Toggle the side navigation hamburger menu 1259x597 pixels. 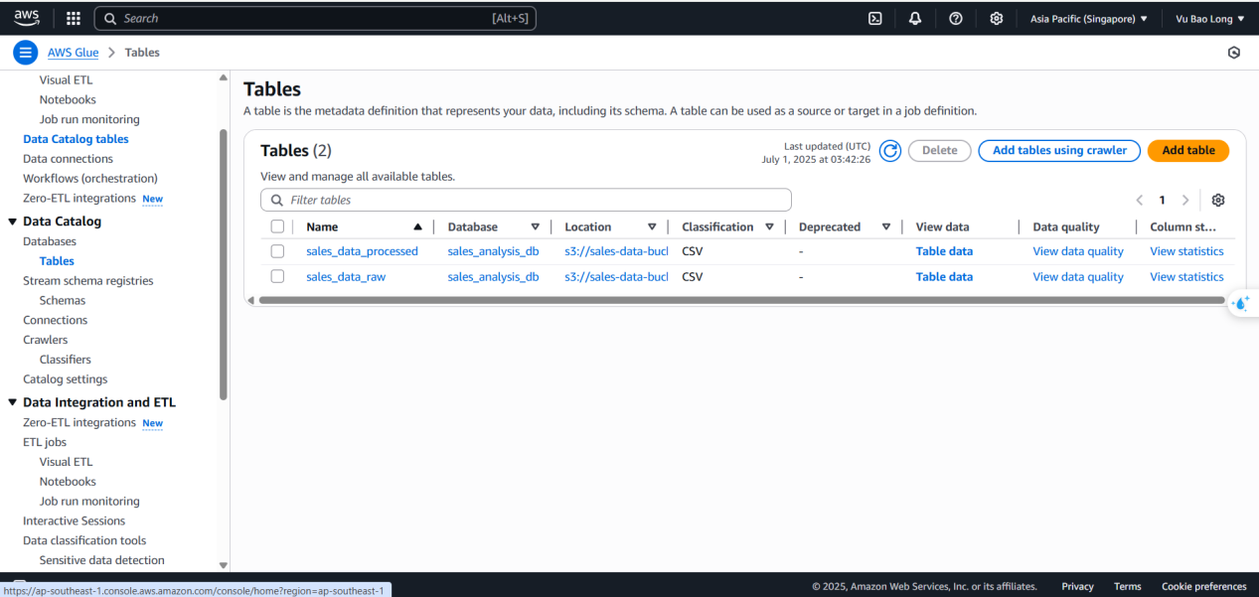pyautogui.click(x=25, y=53)
